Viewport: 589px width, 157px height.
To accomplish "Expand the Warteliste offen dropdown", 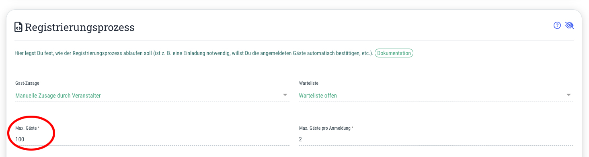I will [x=436, y=96].
